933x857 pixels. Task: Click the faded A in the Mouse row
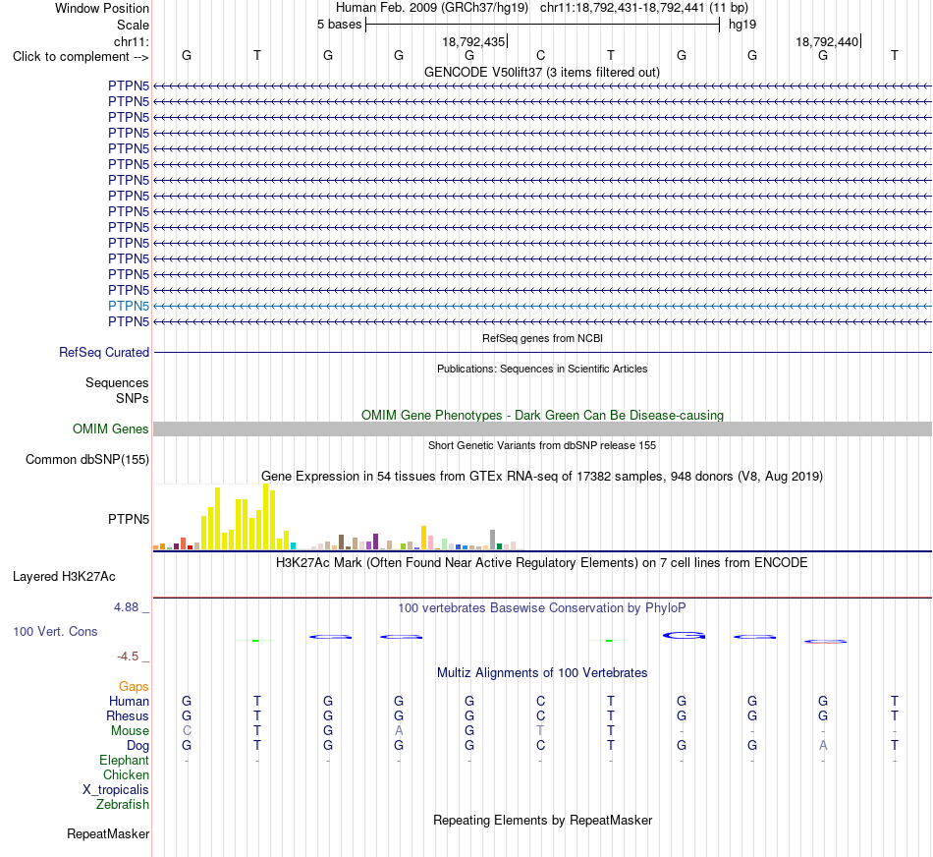(x=399, y=731)
